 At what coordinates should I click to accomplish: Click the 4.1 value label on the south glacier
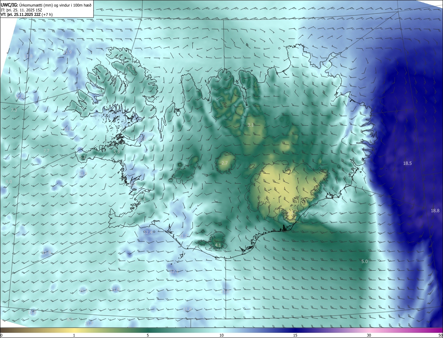tap(218, 245)
